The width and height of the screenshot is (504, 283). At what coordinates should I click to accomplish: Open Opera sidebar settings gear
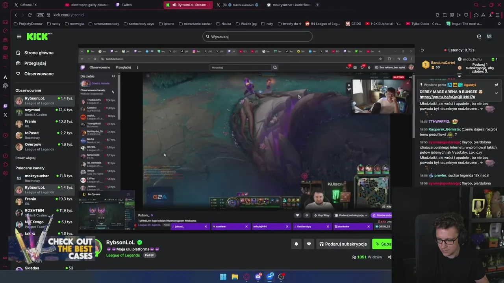5,173
